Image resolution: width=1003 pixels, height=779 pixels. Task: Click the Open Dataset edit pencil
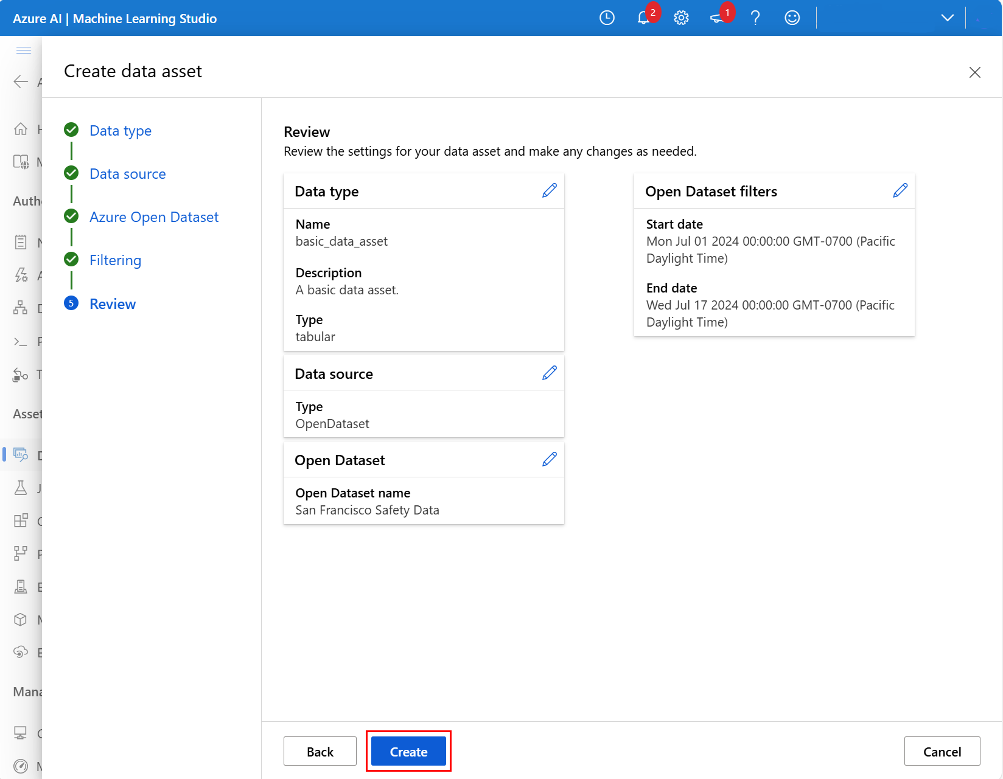[x=549, y=460]
